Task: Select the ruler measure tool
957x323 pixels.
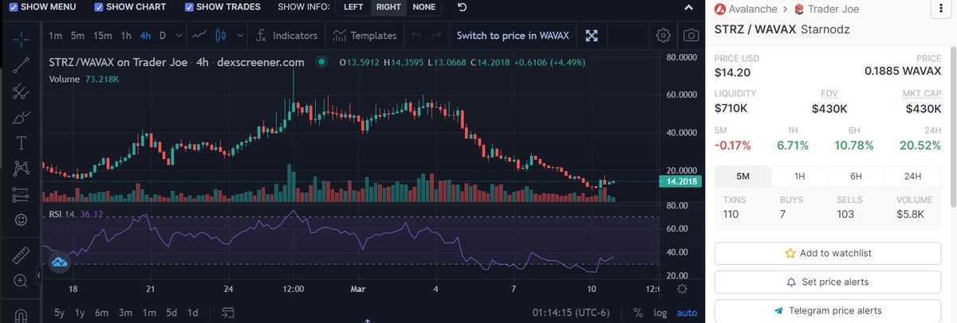Action: pyautogui.click(x=21, y=255)
